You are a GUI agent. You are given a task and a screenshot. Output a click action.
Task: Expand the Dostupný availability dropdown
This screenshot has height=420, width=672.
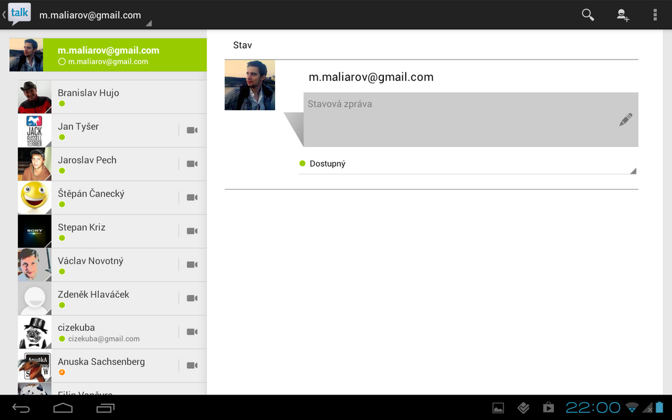(467, 163)
